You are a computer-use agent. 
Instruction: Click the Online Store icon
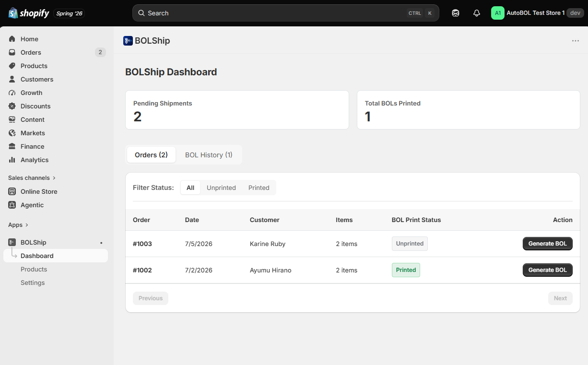[x=12, y=191]
